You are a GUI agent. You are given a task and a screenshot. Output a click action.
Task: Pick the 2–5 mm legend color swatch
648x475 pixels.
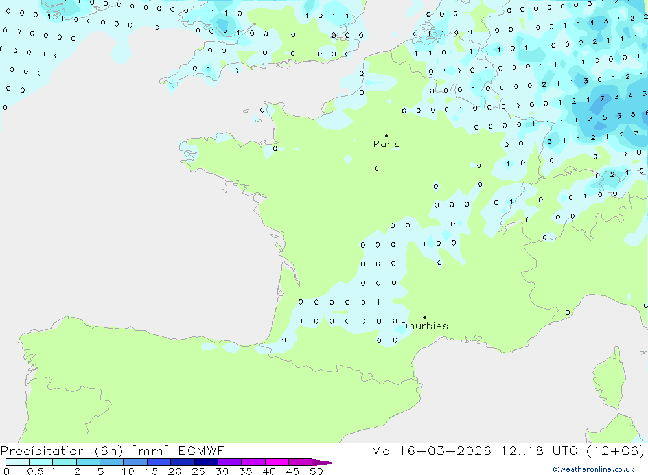88,462
